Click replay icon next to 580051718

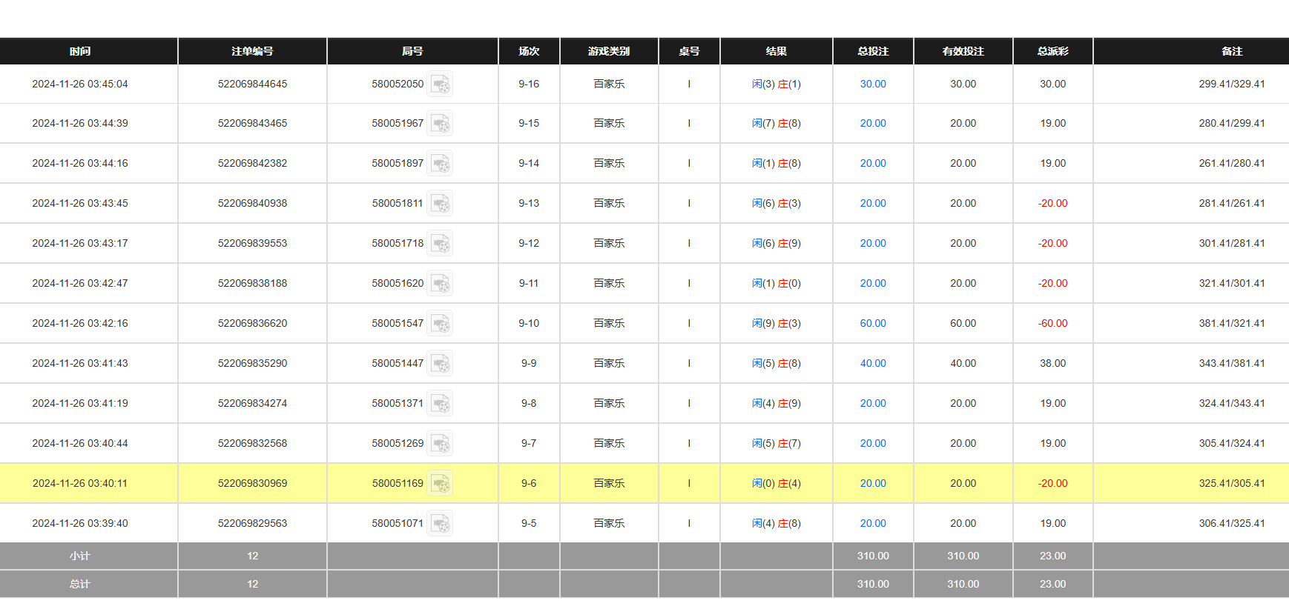click(x=440, y=244)
